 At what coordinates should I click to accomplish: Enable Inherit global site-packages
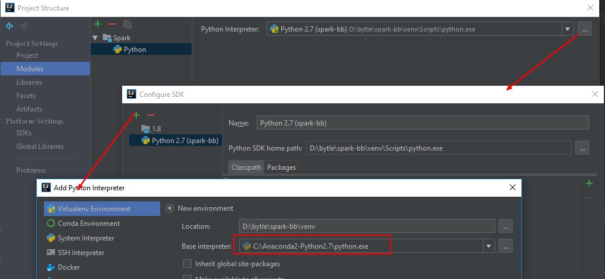coord(188,264)
